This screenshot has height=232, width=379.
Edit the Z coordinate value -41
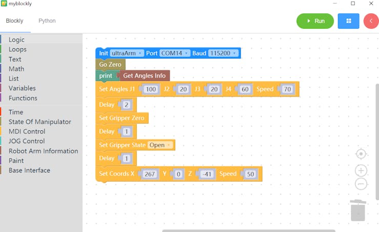207,174
